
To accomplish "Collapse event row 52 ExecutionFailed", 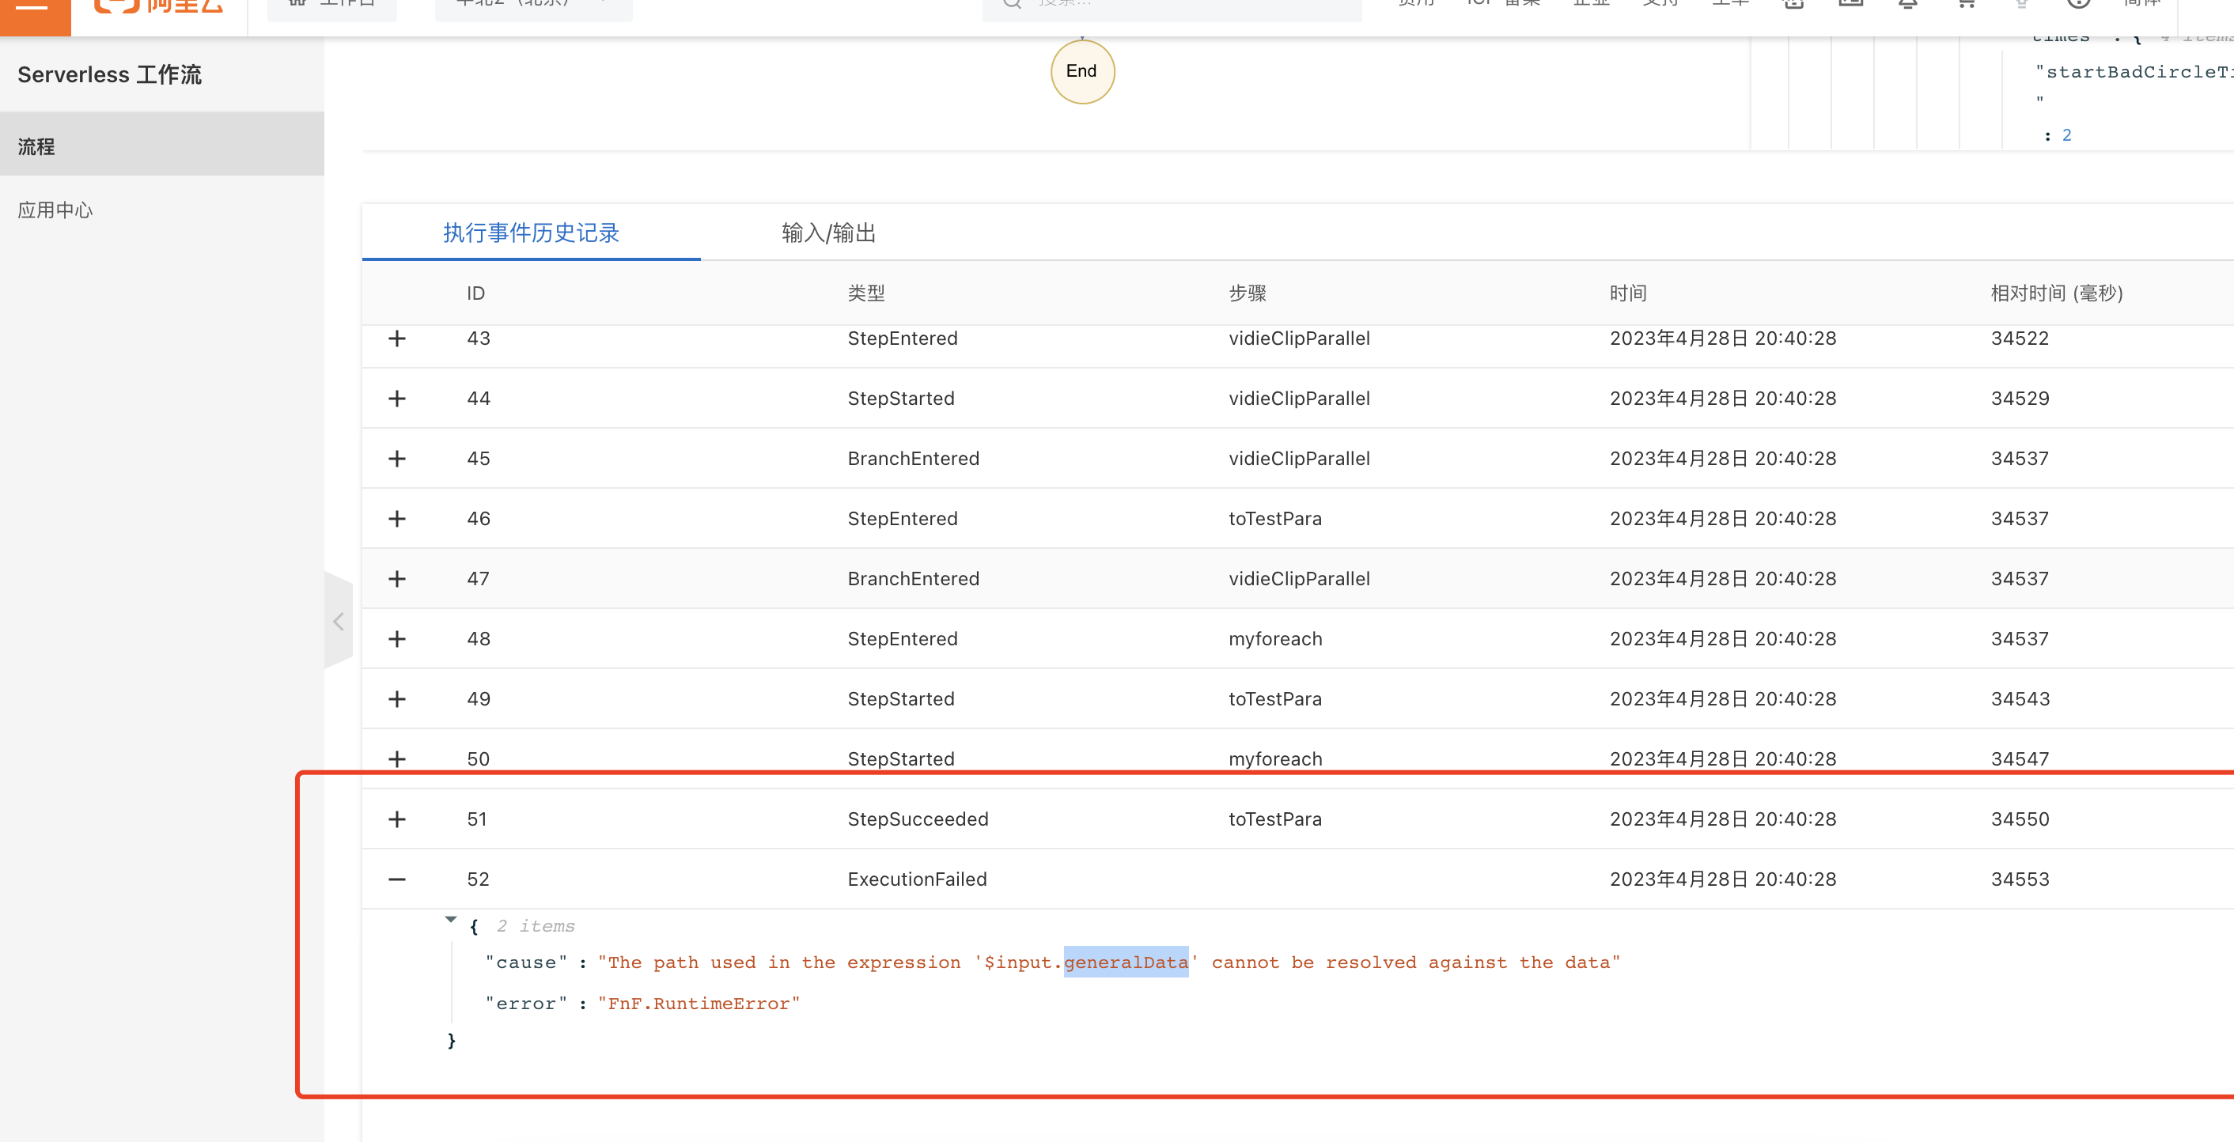I will (397, 879).
